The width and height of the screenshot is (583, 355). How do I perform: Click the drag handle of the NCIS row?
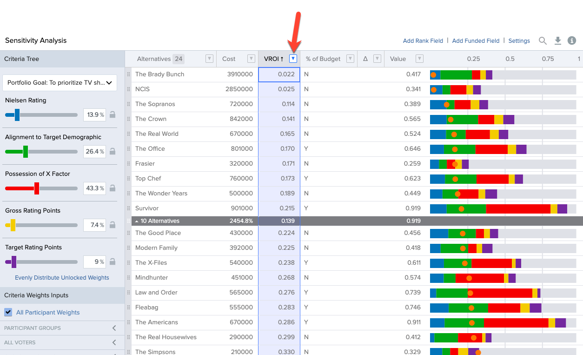[128, 89]
